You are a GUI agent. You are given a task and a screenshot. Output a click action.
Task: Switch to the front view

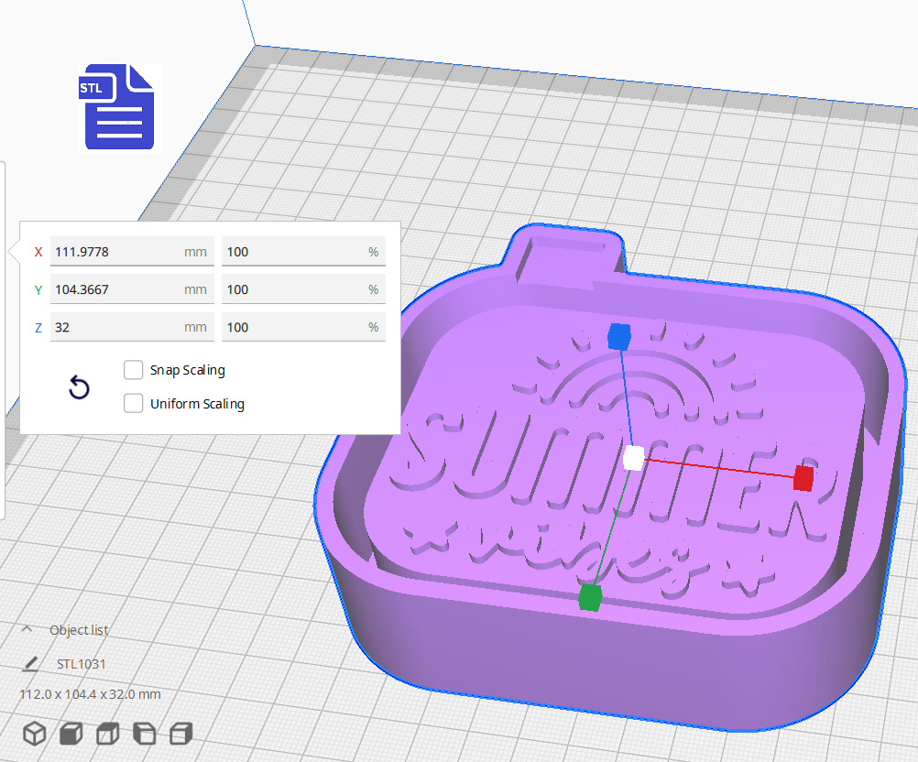[70, 733]
